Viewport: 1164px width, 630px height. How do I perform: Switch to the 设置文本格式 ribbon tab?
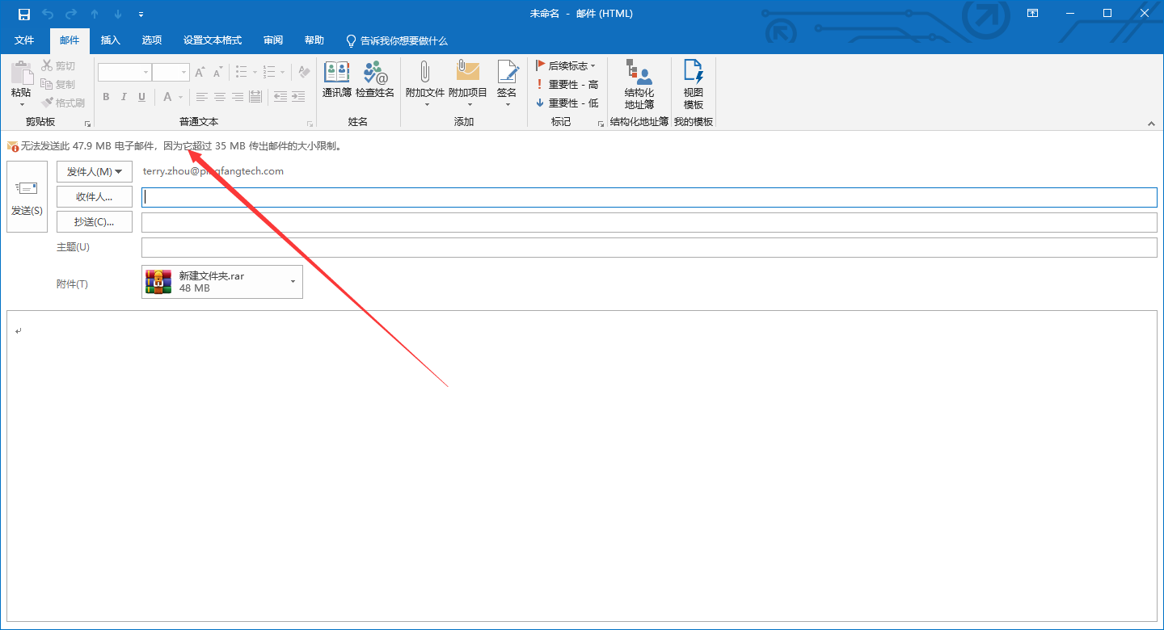click(213, 40)
